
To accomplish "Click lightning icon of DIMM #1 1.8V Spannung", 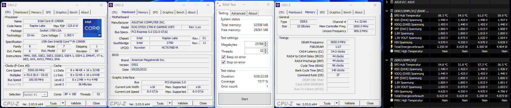I will 392,33.
